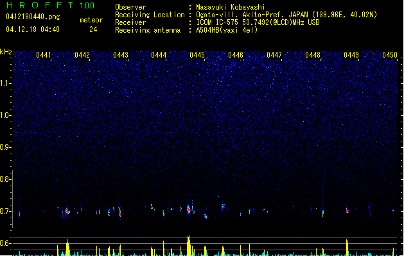Click the Receiving Location label
Screen dimensions: 404x256
150,15
